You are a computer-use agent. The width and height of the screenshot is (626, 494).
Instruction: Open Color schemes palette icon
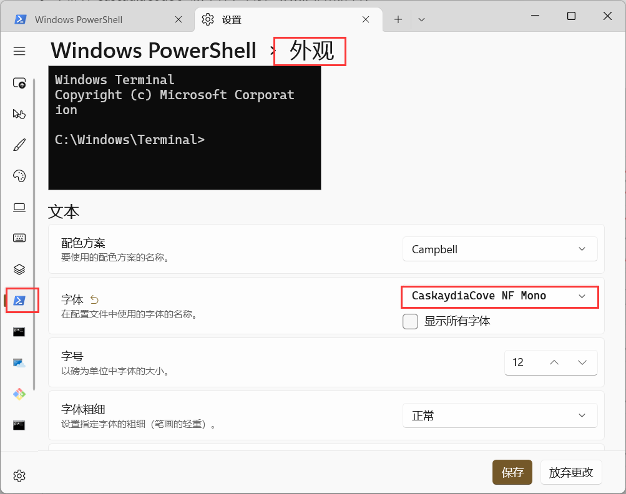coord(19,176)
